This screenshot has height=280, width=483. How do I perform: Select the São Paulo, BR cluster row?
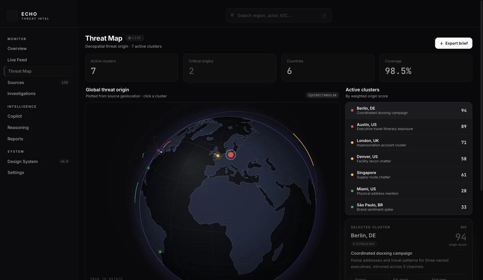click(409, 207)
